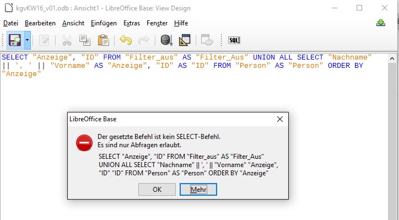Click the Edit file pencil icon

tap(44, 40)
